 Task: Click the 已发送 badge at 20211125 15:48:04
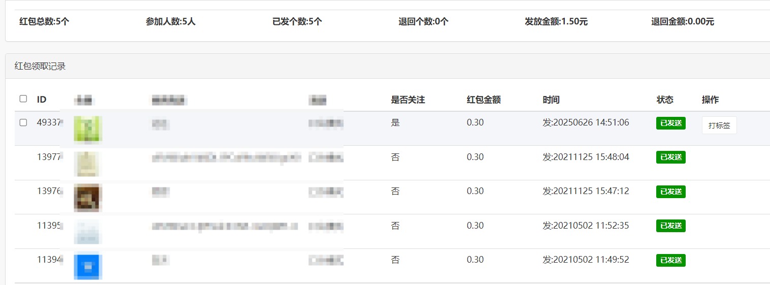coord(671,157)
